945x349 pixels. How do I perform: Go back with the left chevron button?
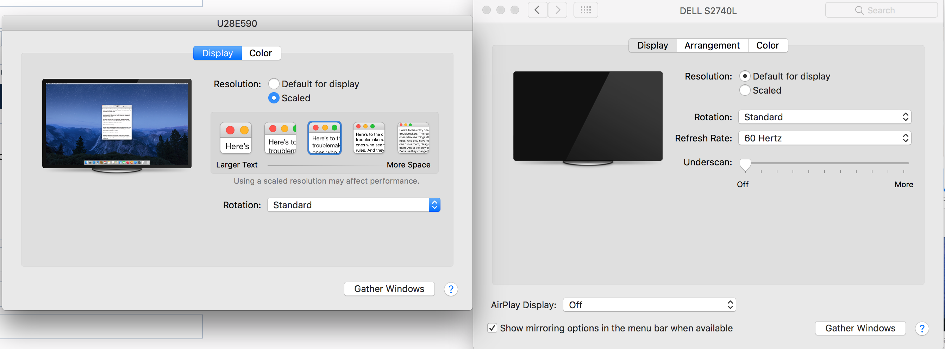(x=537, y=10)
